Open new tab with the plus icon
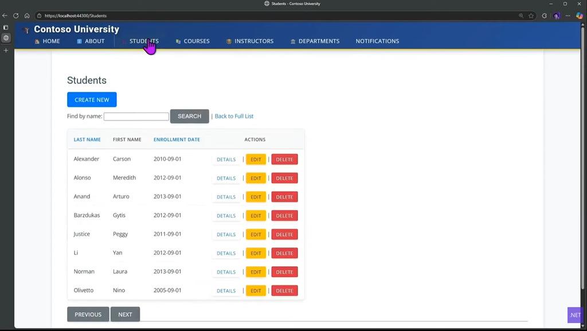The image size is (587, 331). point(6,50)
